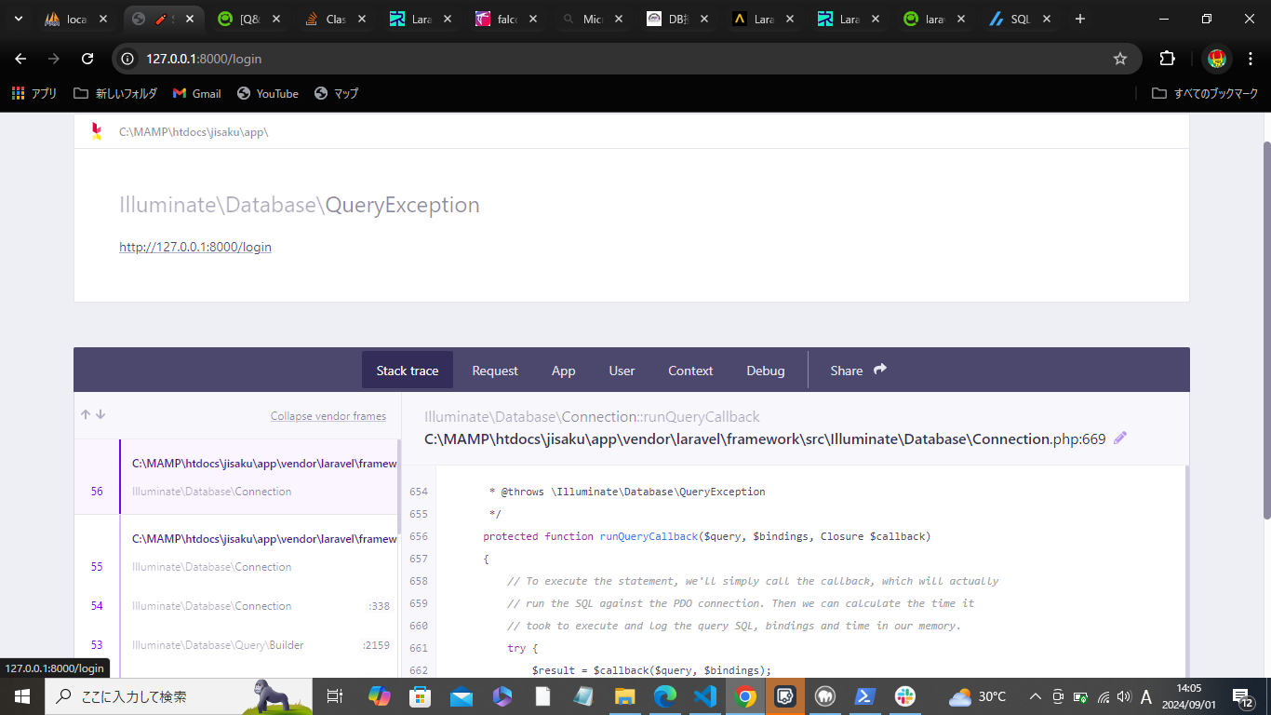Click the Ignition logo in the page header
Image resolution: width=1271 pixels, height=715 pixels.
click(x=96, y=131)
